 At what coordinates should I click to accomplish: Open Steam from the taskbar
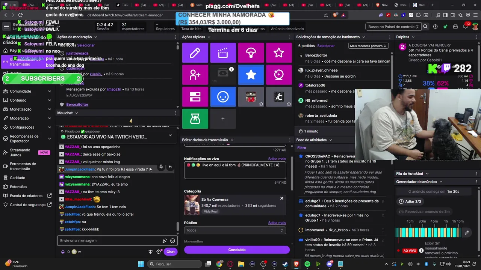[285, 264]
